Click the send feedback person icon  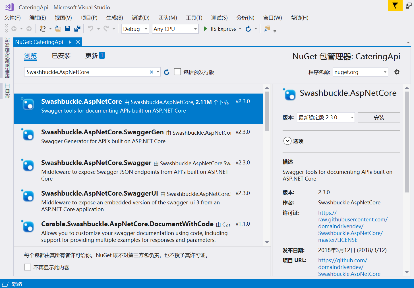(x=409, y=5)
